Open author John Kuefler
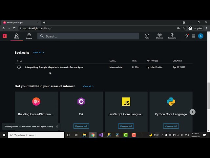 155,67
